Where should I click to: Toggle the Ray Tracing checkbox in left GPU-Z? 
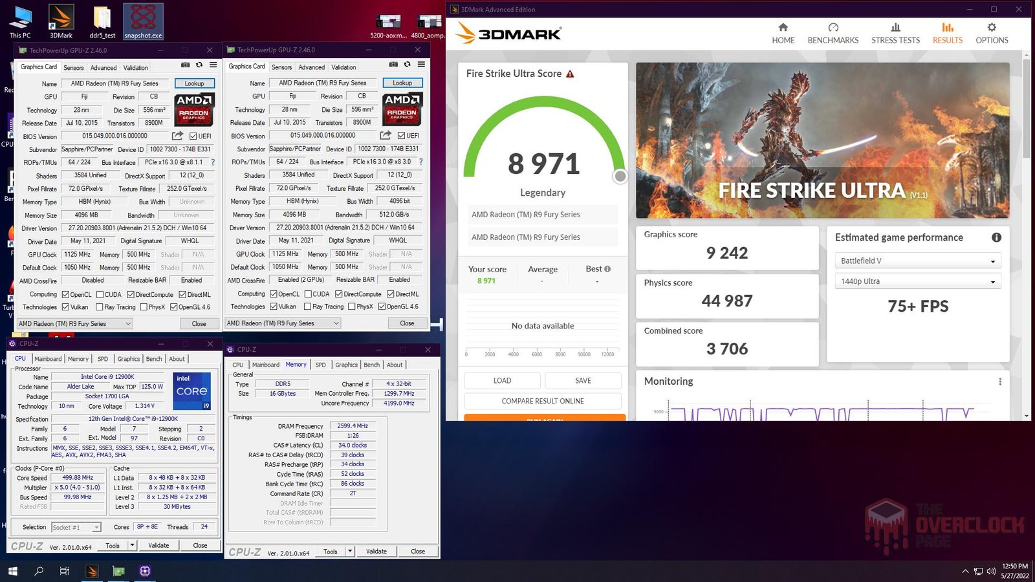coord(100,307)
